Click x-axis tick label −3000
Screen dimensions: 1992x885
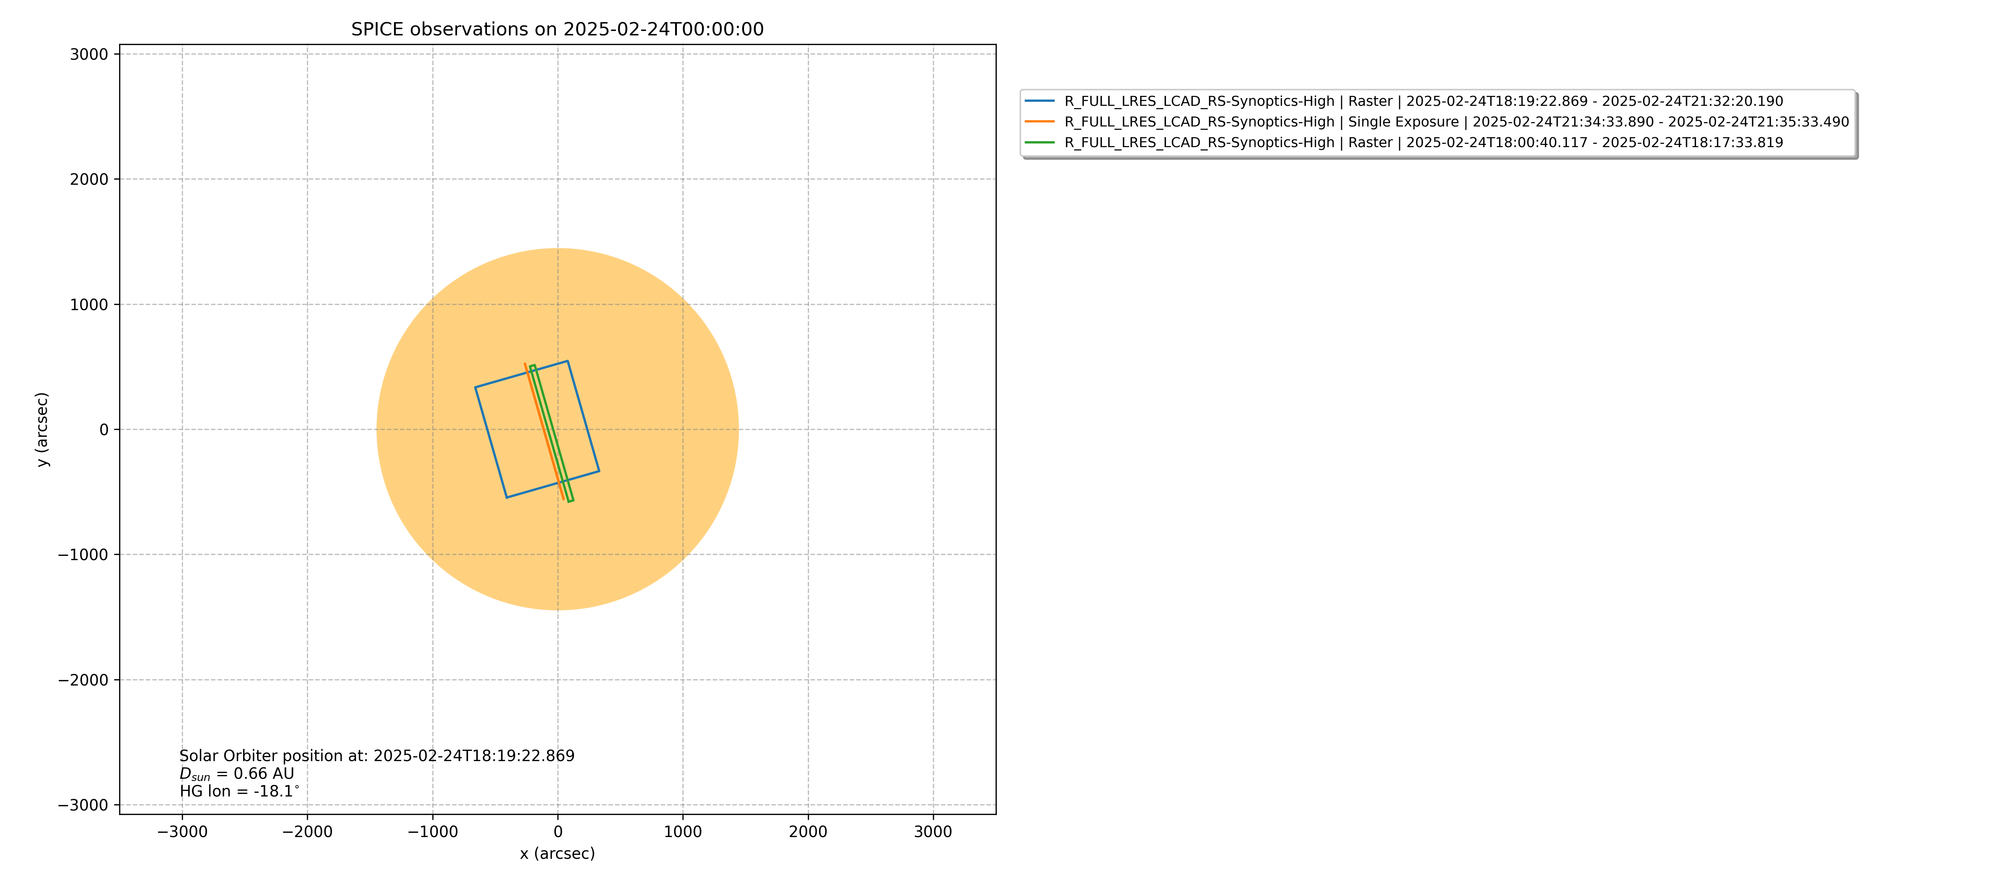pos(182,832)
